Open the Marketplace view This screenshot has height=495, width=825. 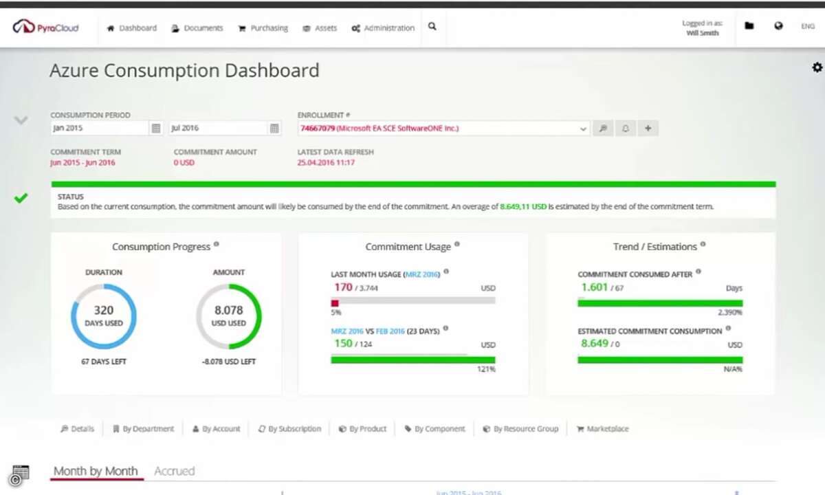point(602,429)
